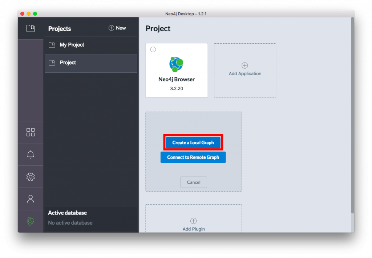This screenshot has width=372, height=258.
Task: Click the Neo4j Browser application logo
Action: coord(176,64)
